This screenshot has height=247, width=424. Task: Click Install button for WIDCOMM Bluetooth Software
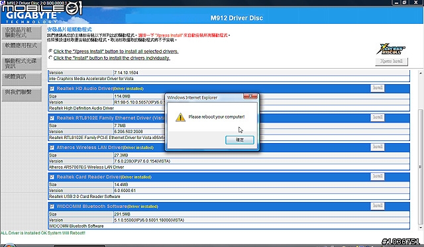point(378,206)
